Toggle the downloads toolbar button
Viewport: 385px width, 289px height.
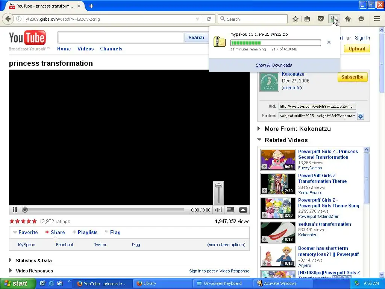pos(334,19)
